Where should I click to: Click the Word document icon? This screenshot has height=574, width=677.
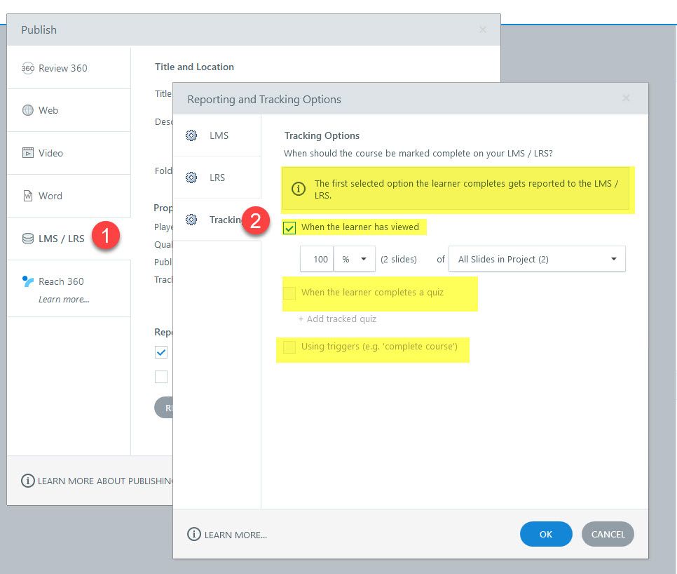[x=27, y=196]
